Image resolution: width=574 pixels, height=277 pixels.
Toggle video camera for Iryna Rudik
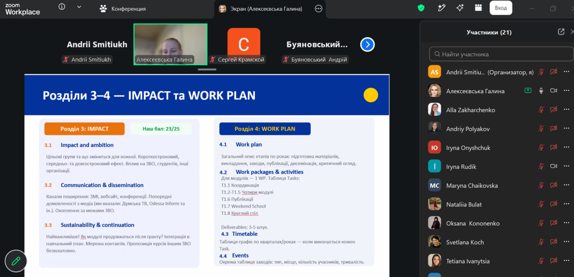554,166
